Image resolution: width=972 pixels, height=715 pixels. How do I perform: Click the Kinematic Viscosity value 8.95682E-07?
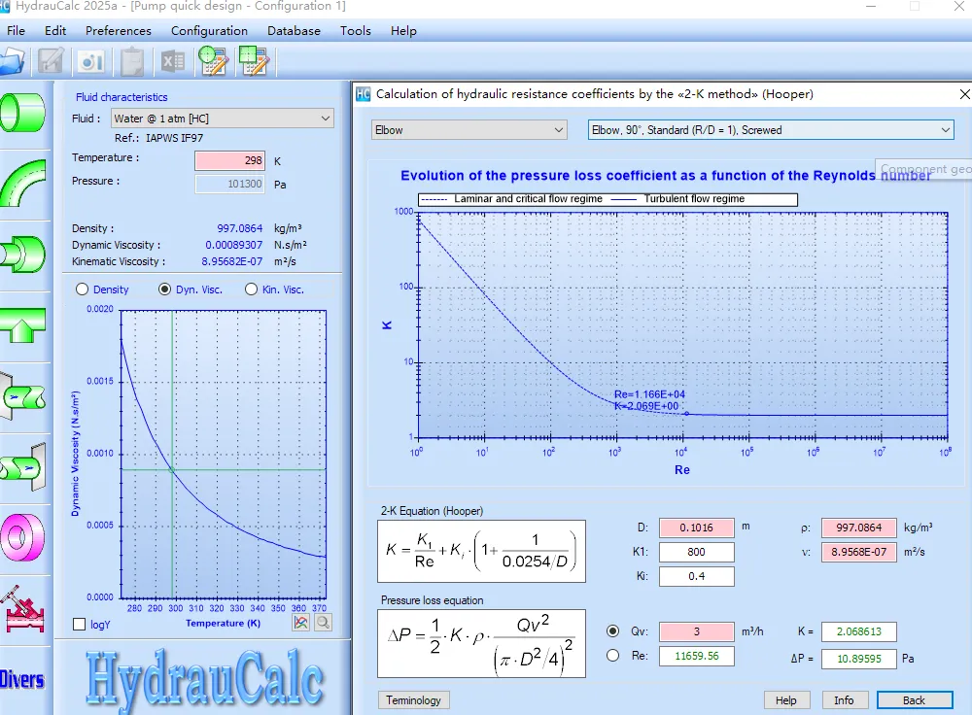point(232,261)
